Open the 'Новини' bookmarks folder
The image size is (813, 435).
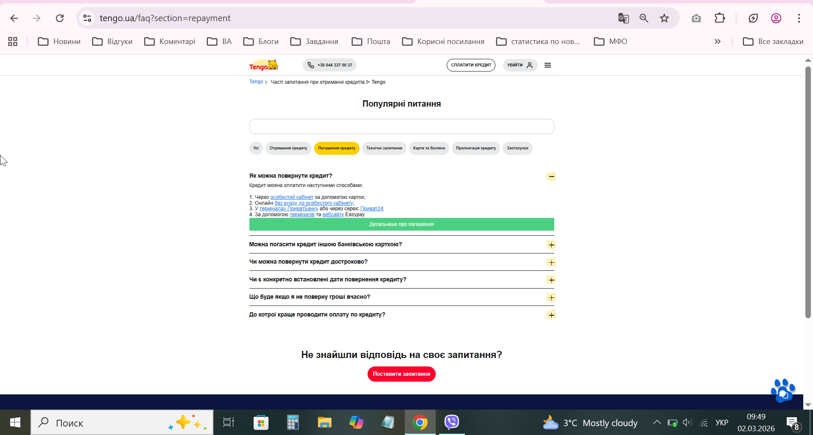click(59, 41)
